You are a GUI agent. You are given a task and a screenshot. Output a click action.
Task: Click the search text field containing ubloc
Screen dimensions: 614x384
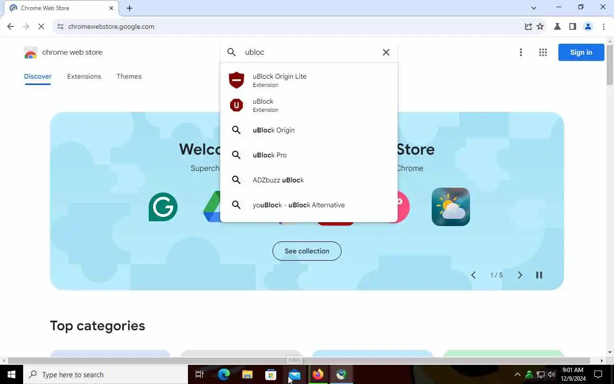click(309, 52)
